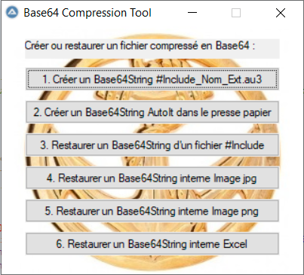The height and width of the screenshot is (275, 304).
Task: Click button 5 Restaurer Base64String interne Image png
Action: coord(152,211)
